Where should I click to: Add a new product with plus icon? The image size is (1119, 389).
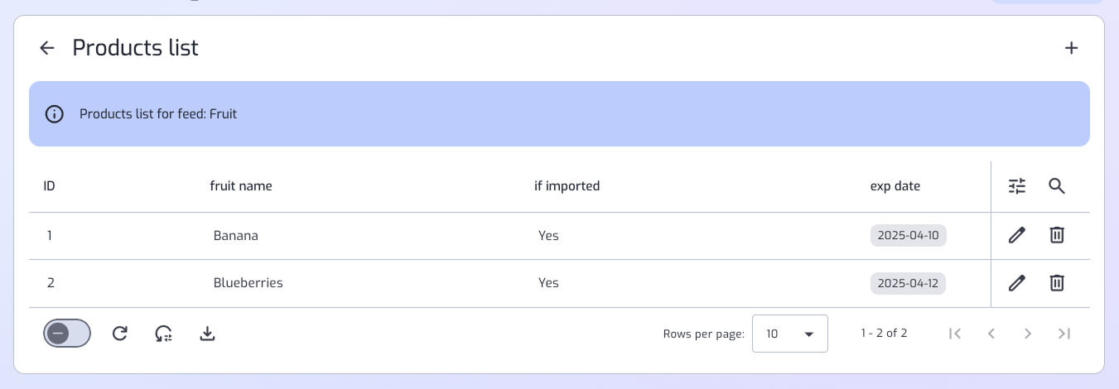1071,48
